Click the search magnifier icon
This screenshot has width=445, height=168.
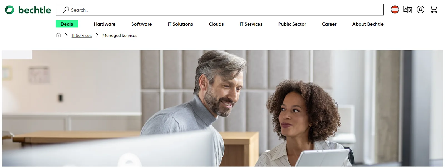[x=66, y=10]
